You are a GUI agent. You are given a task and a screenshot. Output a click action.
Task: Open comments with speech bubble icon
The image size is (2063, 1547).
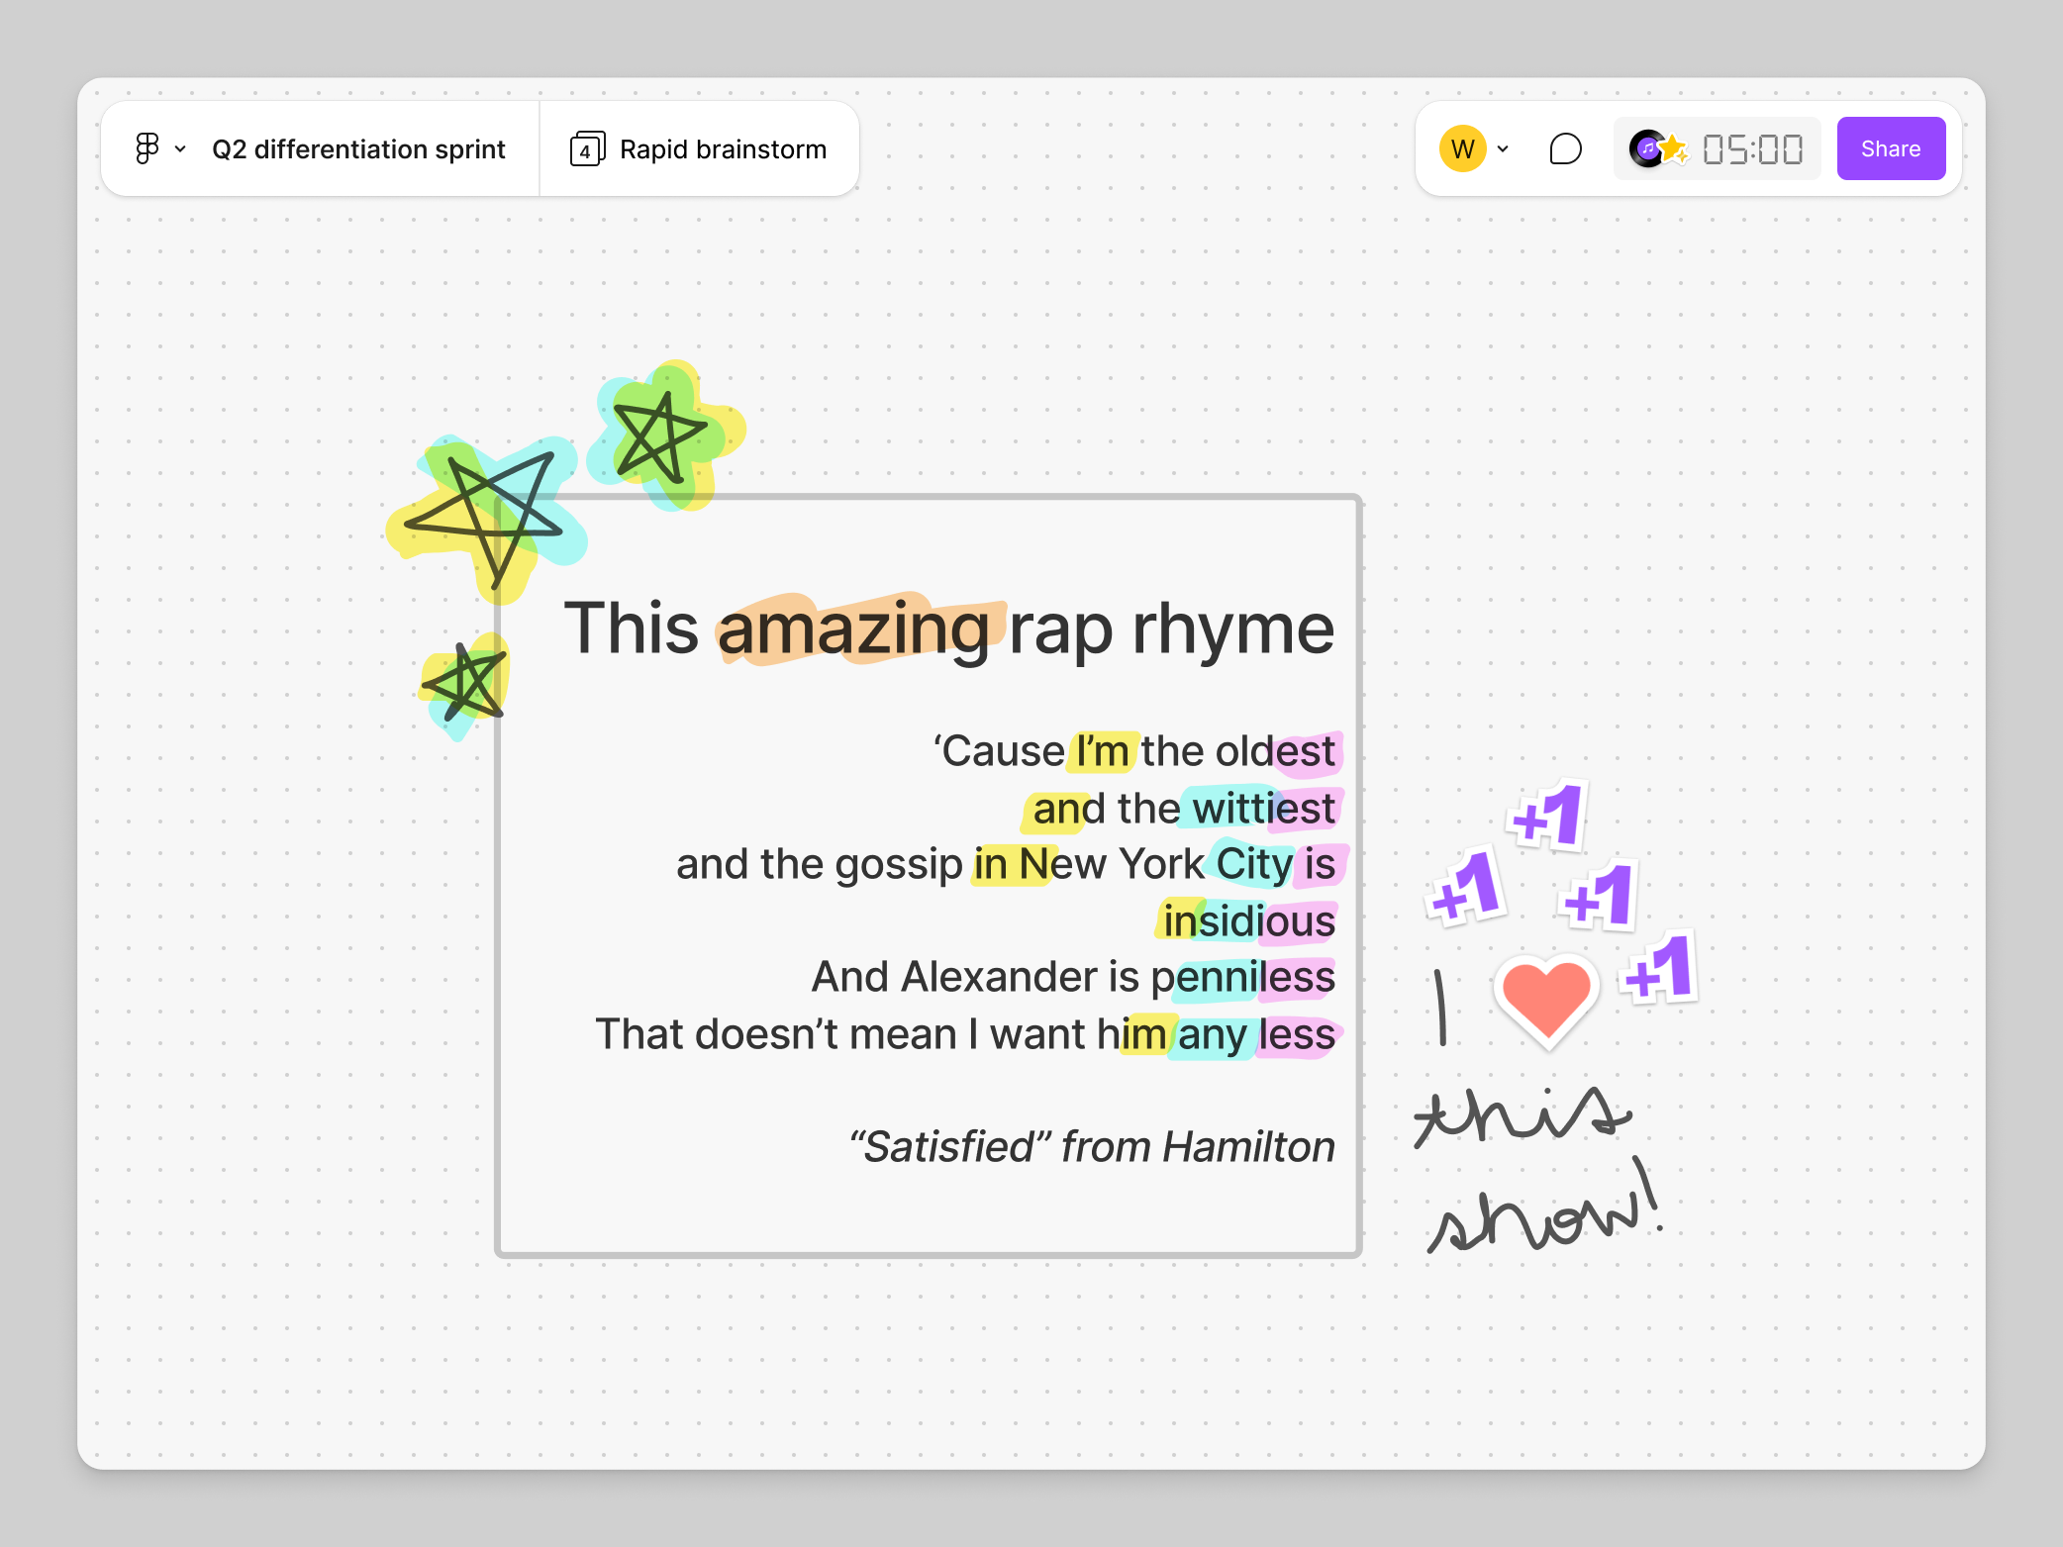[x=1565, y=149]
